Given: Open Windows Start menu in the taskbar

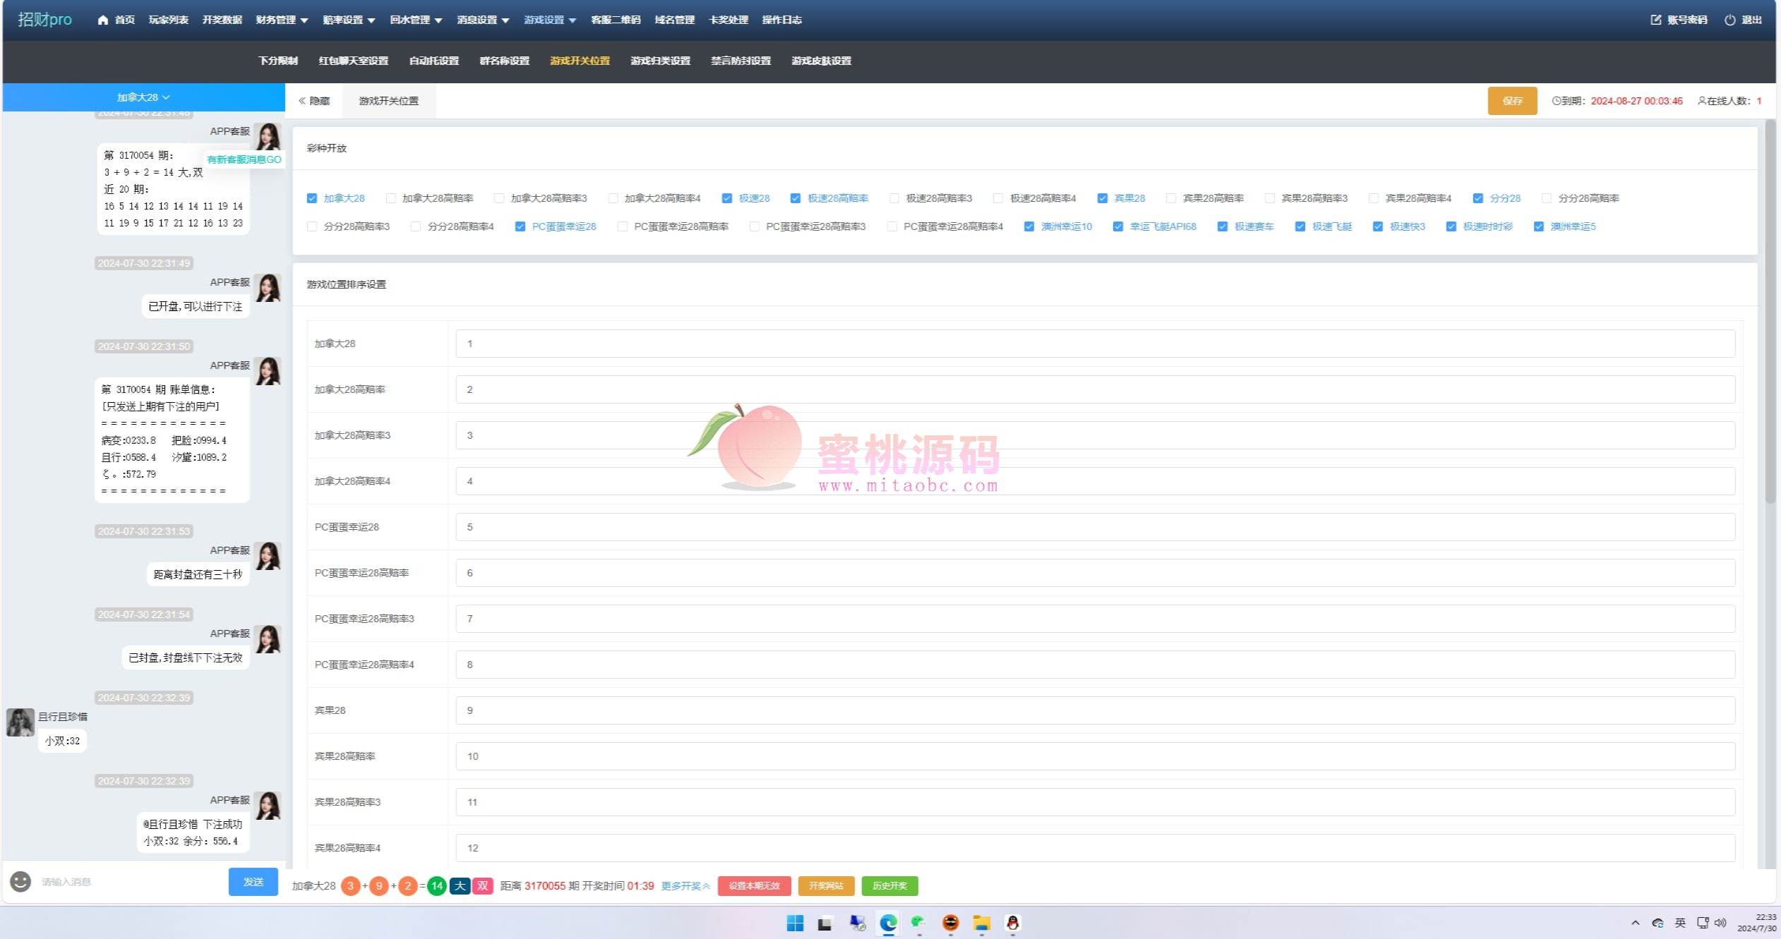Looking at the screenshot, I should coord(795,923).
